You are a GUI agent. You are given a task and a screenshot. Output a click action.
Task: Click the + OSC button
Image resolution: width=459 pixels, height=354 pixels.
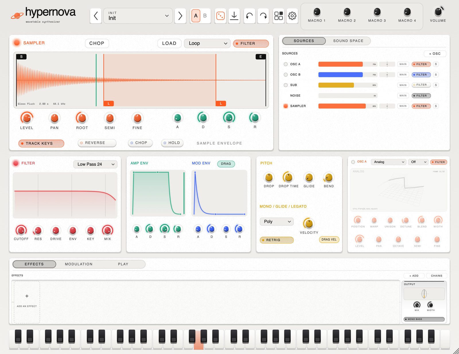coord(435,54)
